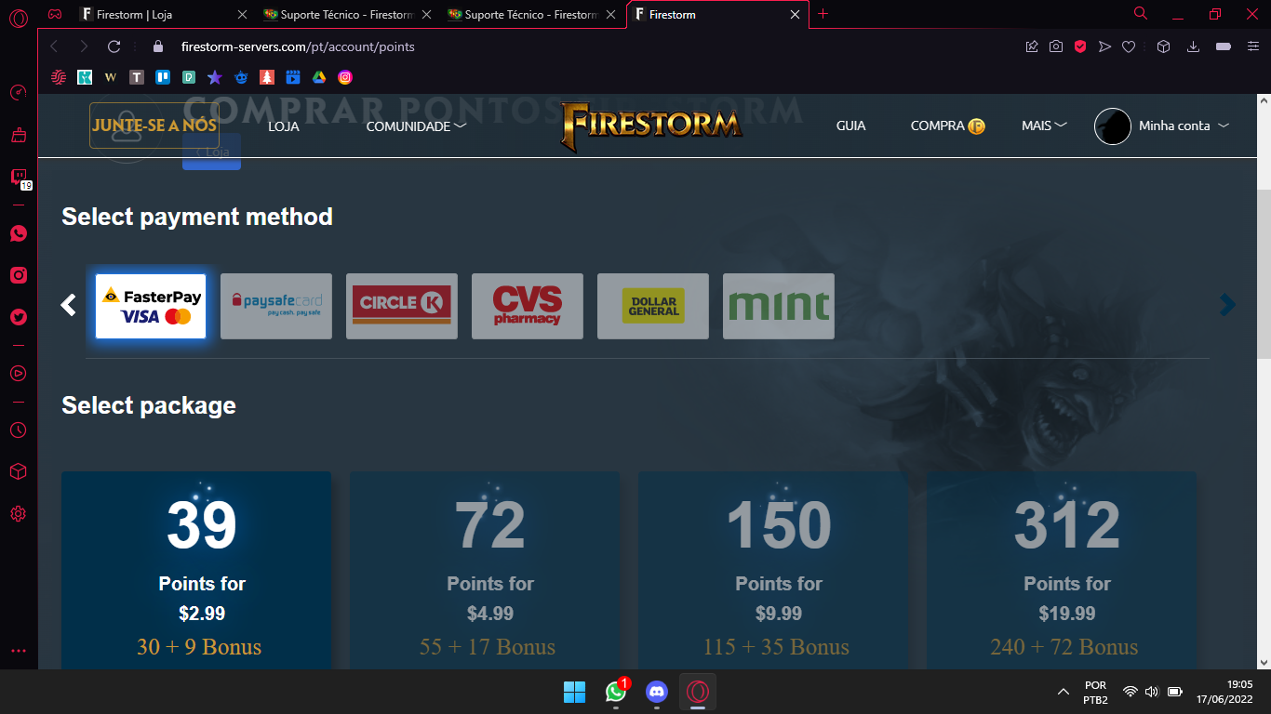
Task: Open a new browser tab
Action: 823,14
